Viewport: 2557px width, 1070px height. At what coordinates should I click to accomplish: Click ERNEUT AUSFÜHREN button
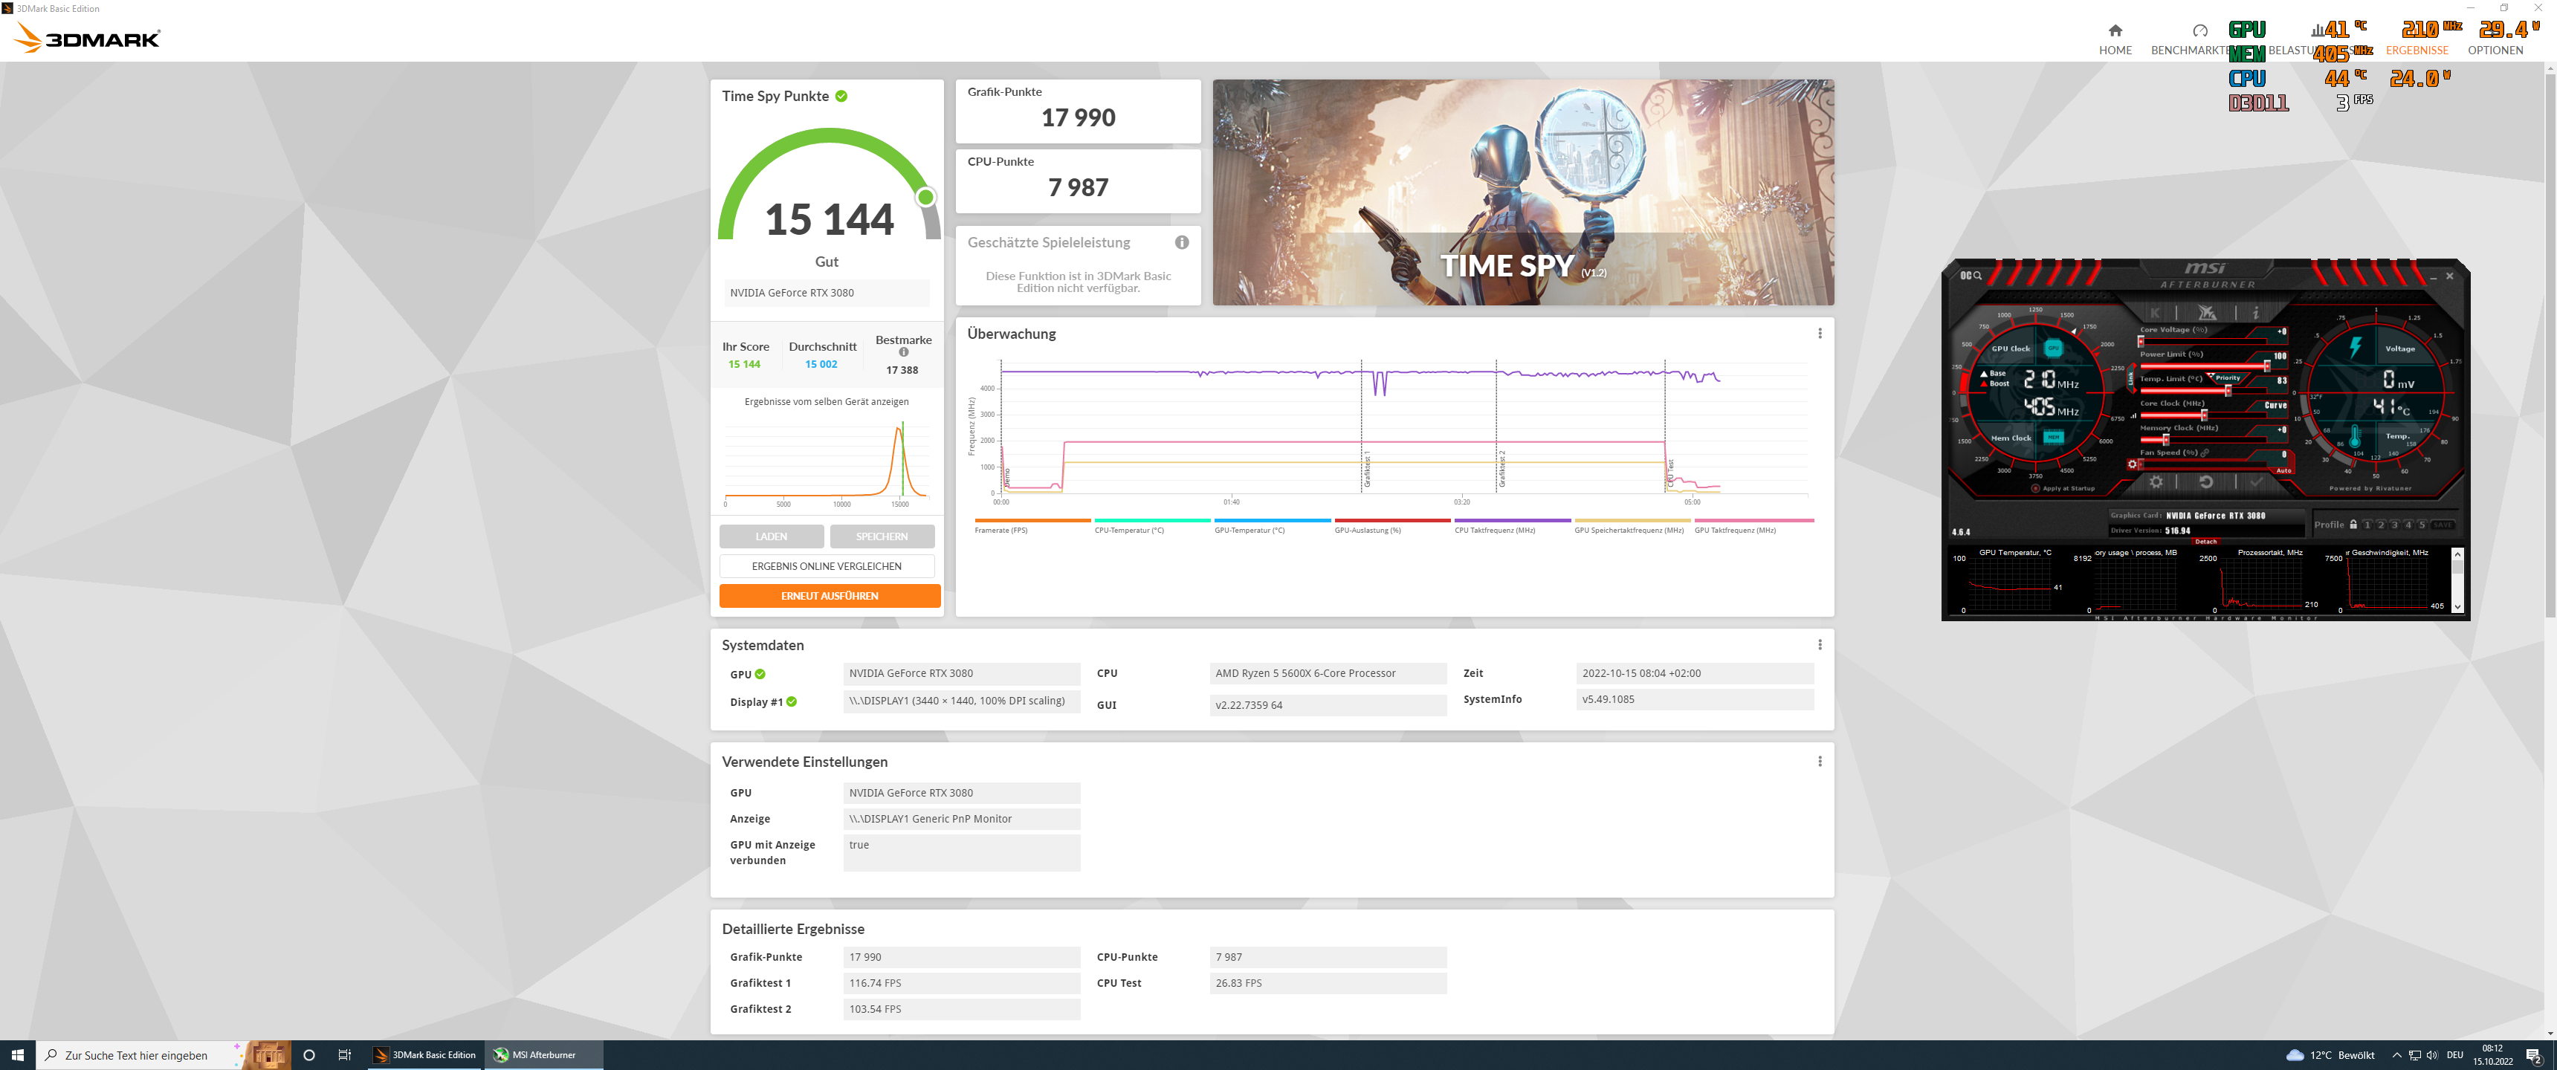[x=829, y=595]
